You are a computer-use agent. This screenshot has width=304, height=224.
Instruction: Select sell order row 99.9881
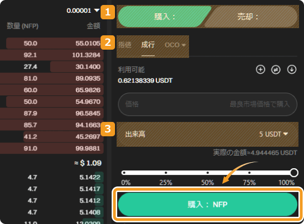click(x=52, y=148)
